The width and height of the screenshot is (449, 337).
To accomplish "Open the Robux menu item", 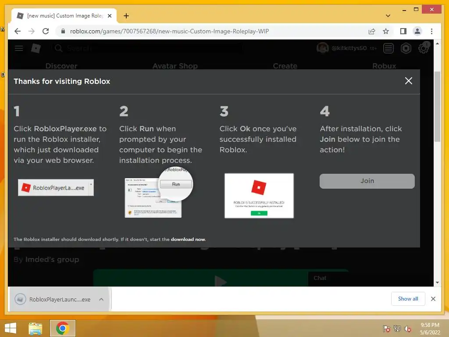I will click(384, 66).
